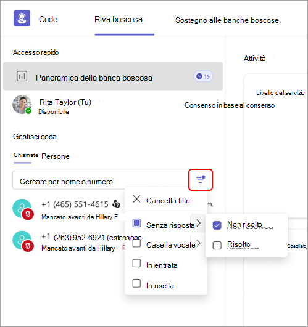Image resolution: width=308 pixels, height=327 pixels.
Task: Click the Senza risposta menu label
Action: coord(170,225)
